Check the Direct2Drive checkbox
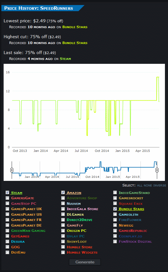 coord(63,220)
